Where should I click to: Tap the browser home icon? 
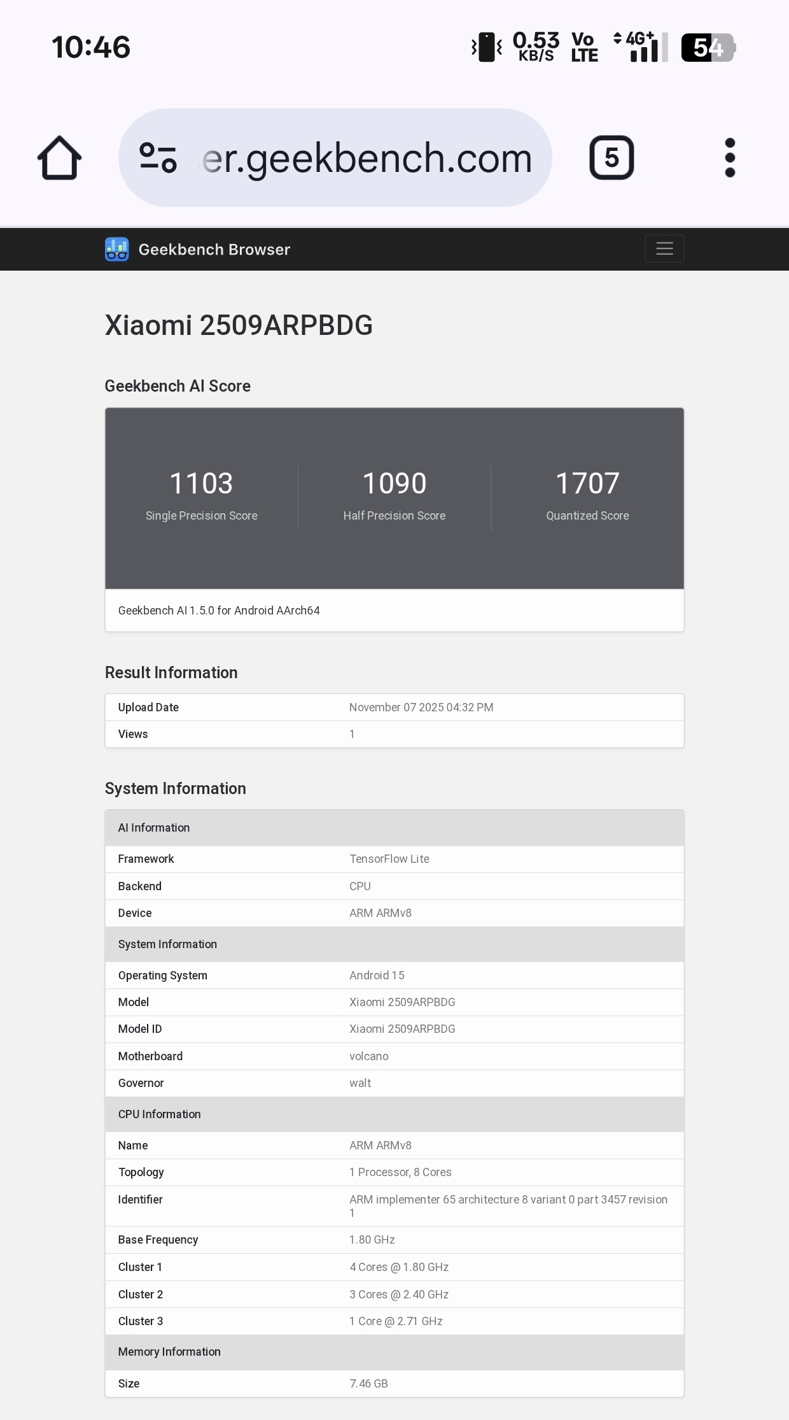pyautogui.click(x=59, y=158)
